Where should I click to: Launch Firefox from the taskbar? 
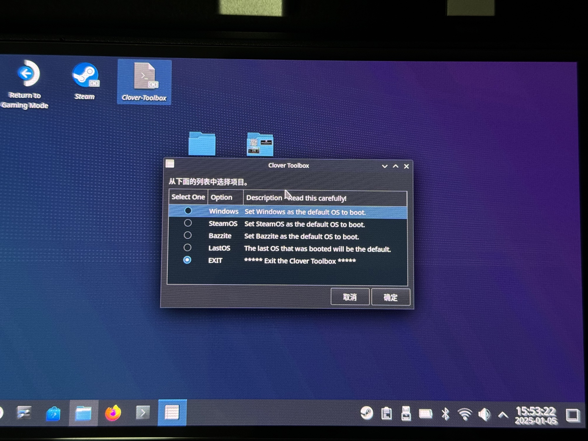pos(113,413)
